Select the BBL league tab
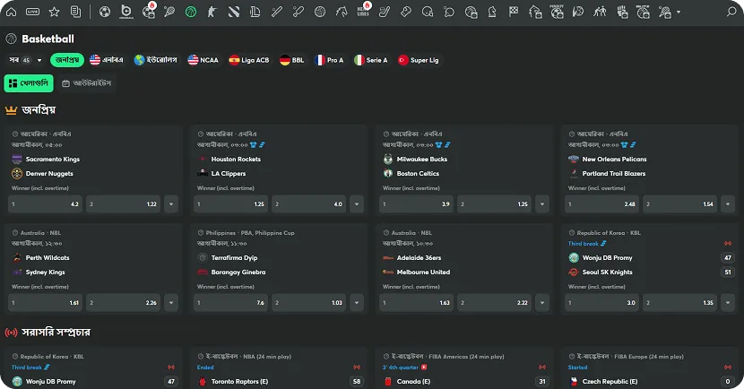 pyautogui.click(x=292, y=60)
